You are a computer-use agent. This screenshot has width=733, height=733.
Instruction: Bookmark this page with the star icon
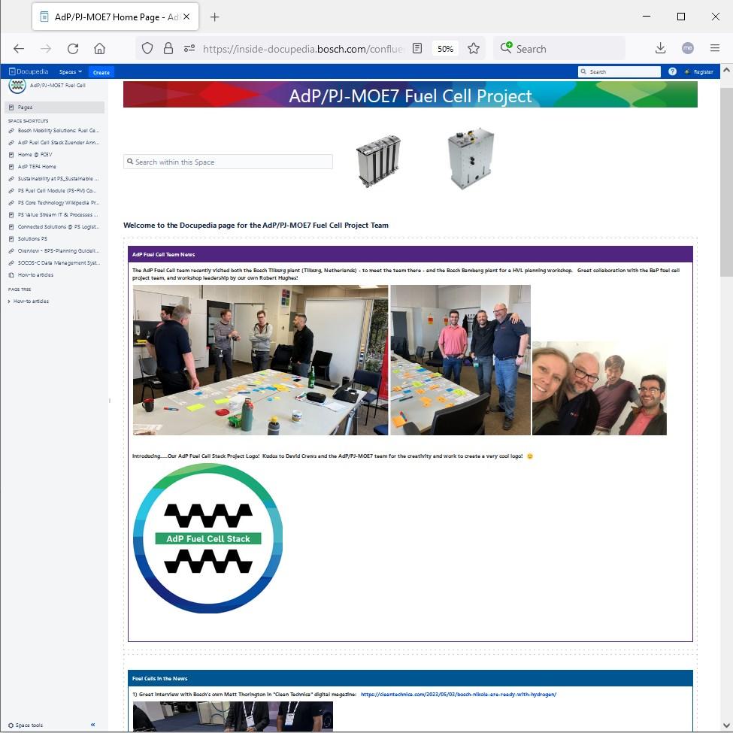[474, 48]
